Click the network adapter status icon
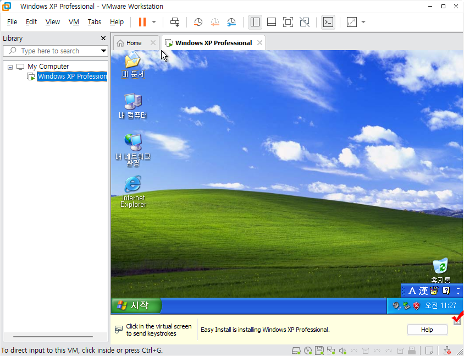This screenshot has height=356, width=464. (330, 350)
